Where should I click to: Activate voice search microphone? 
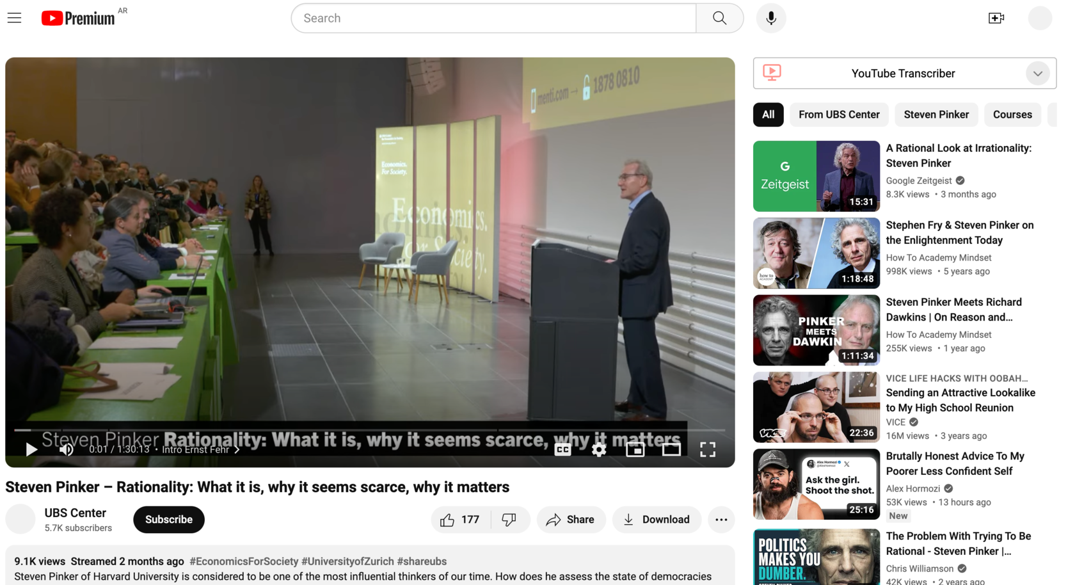(x=770, y=18)
